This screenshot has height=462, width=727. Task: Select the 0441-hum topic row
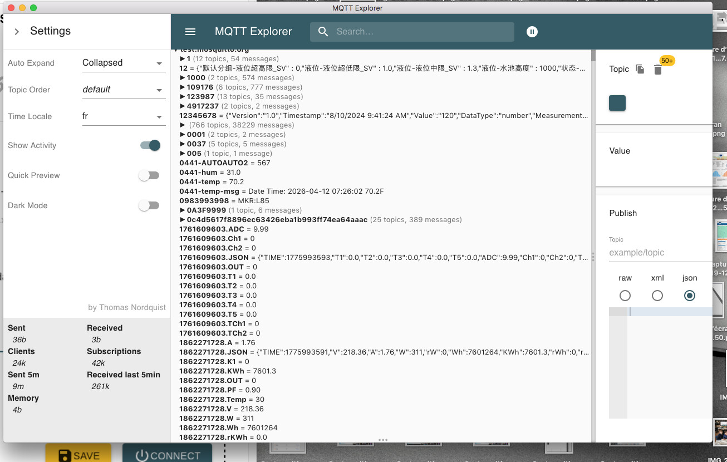coord(210,173)
